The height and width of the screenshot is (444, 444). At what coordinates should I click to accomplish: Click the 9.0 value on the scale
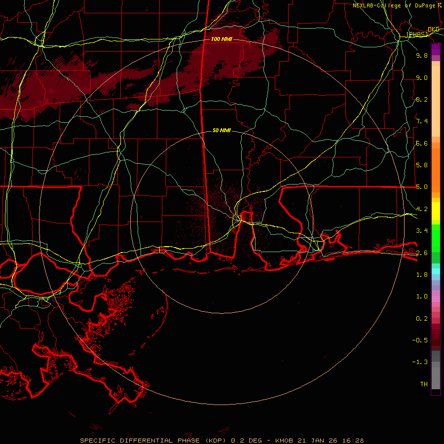click(422, 77)
